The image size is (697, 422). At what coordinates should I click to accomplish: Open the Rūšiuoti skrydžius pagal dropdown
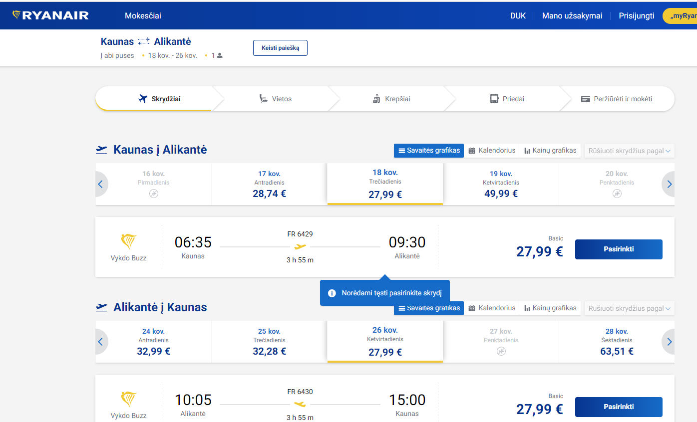coord(629,150)
